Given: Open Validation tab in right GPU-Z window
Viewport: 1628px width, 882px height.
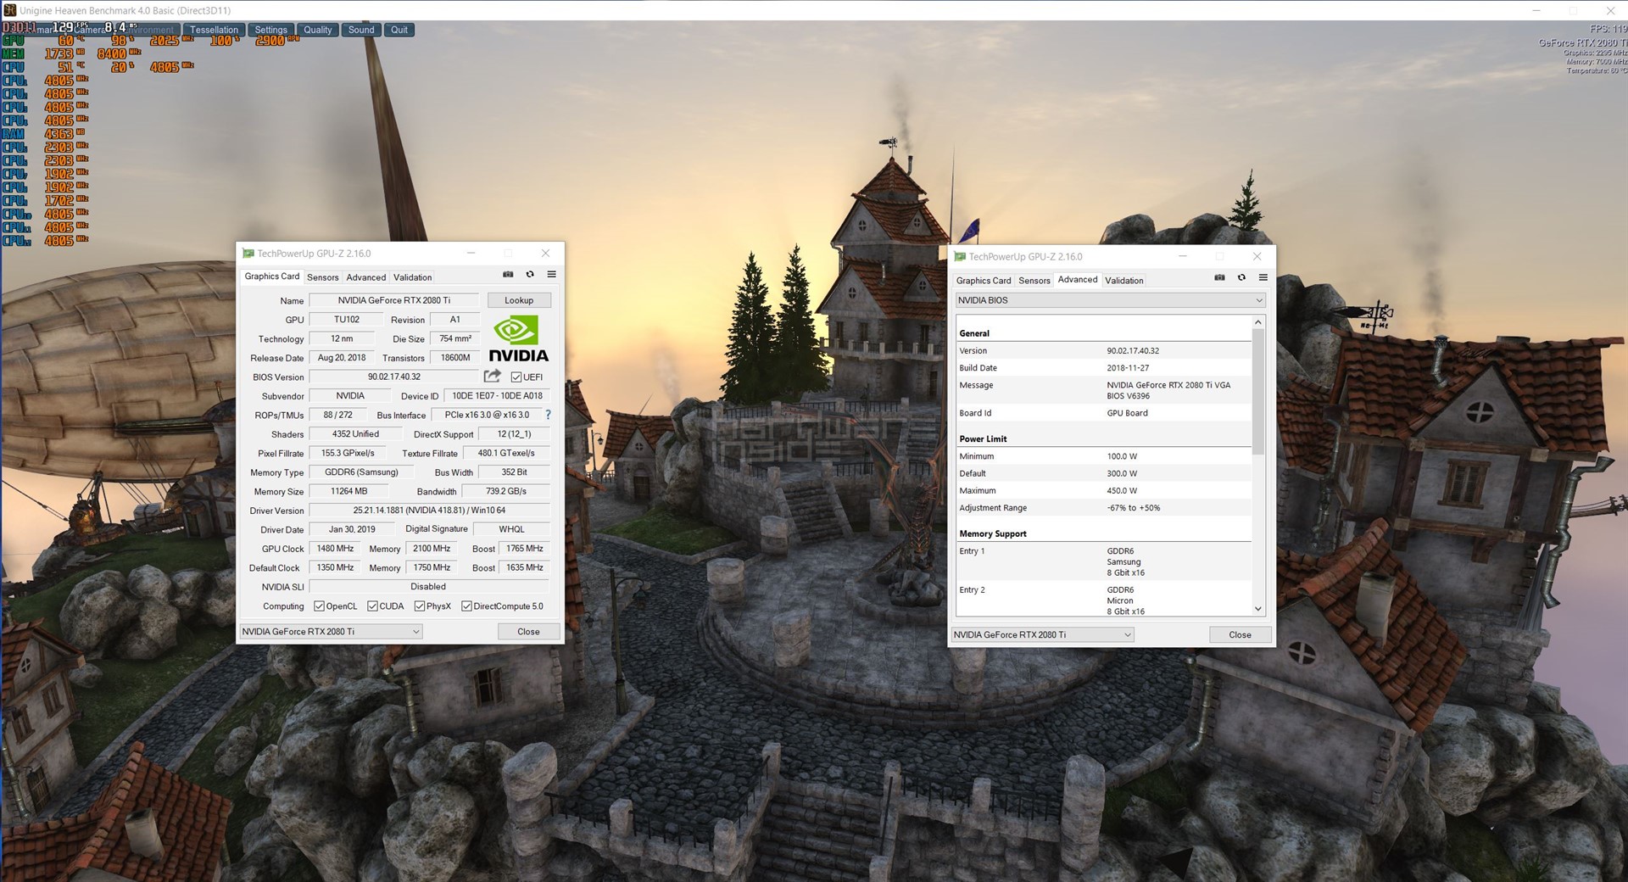Looking at the screenshot, I should [x=1124, y=281].
